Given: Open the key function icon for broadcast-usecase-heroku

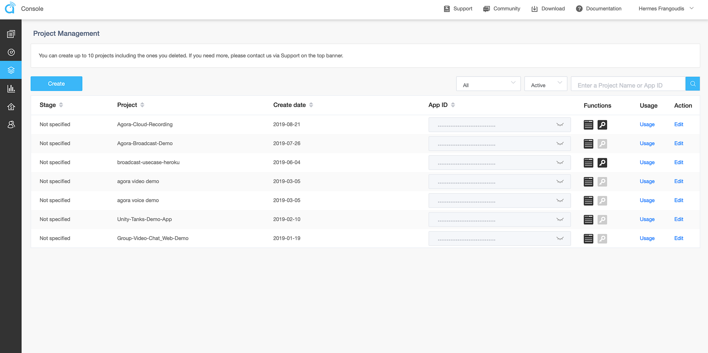Looking at the screenshot, I should pyautogui.click(x=602, y=163).
